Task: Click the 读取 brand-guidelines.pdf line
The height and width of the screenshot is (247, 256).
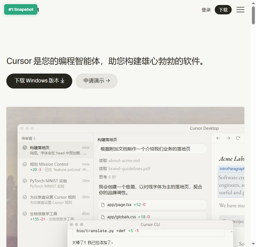Action: pos(124,168)
